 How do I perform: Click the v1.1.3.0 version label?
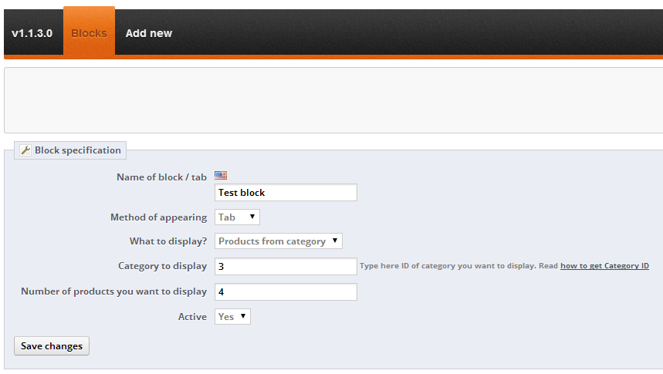coord(32,33)
